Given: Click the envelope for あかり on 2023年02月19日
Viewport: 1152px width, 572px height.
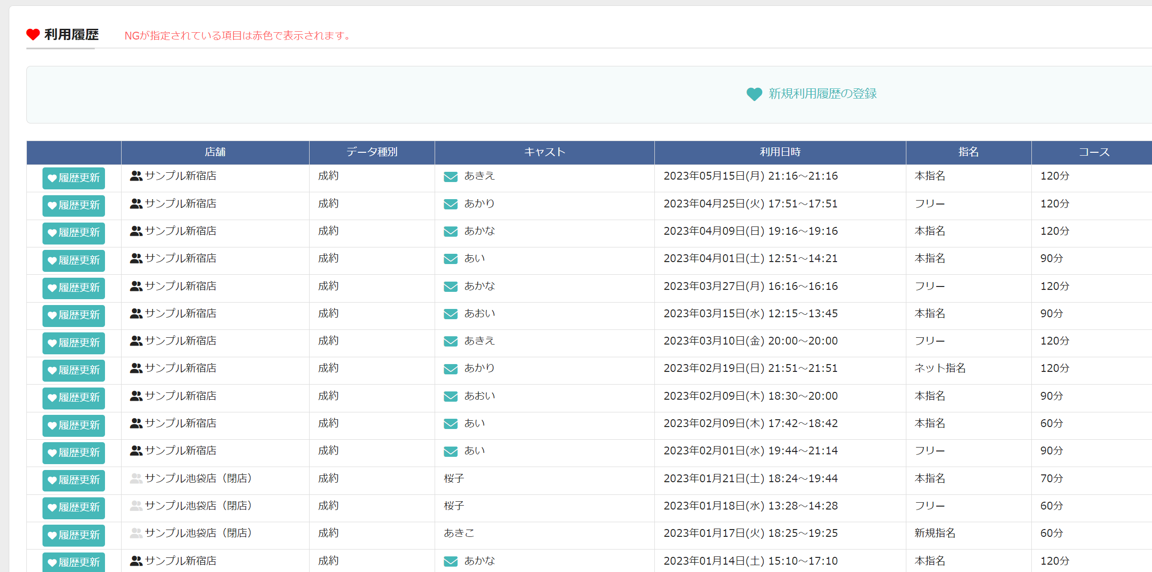Looking at the screenshot, I should coord(450,369).
